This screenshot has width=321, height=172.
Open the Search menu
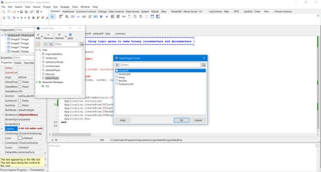pos(18,7)
